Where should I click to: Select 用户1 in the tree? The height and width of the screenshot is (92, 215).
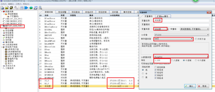10,63
